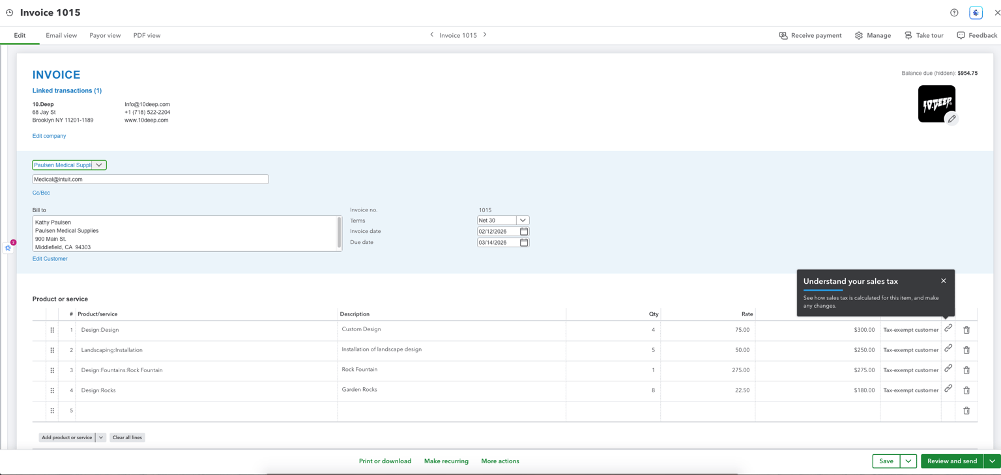Click the link icon on Design:Rocks row

tap(948, 389)
